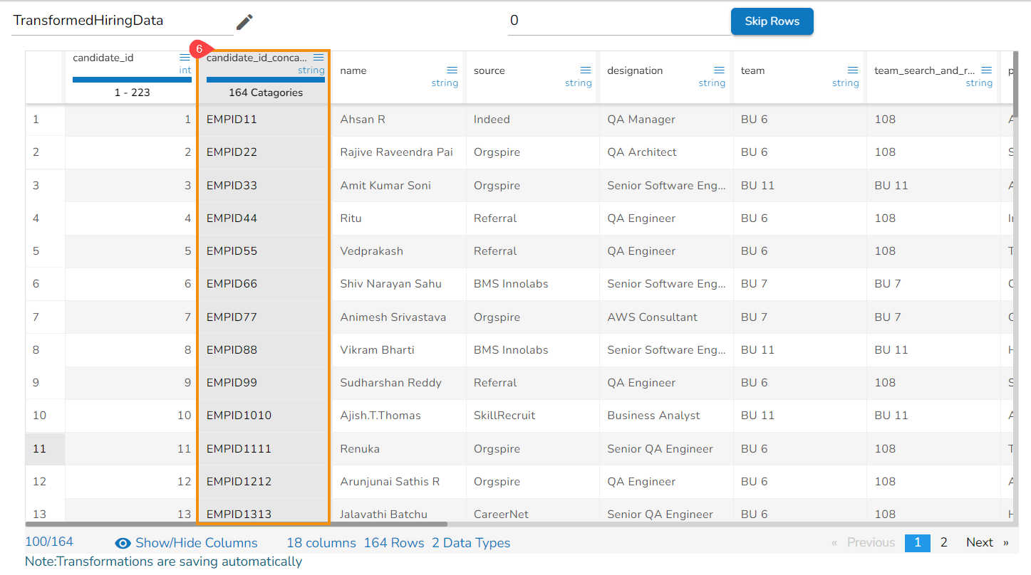Click the red step badge number 6
Viewport: 1031px width, 575px height.
199,49
